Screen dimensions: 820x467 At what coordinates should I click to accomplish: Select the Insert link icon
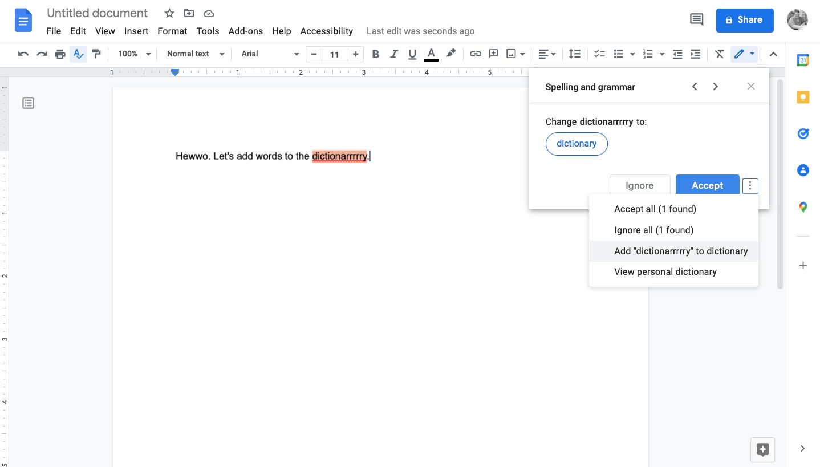tap(476, 54)
